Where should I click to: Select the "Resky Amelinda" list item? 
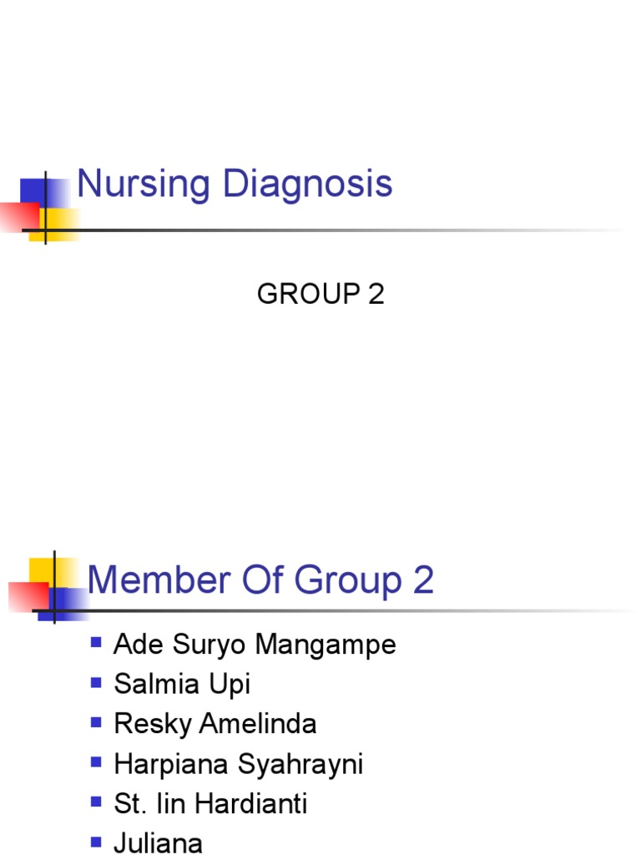pyautogui.click(x=215, y=724)
